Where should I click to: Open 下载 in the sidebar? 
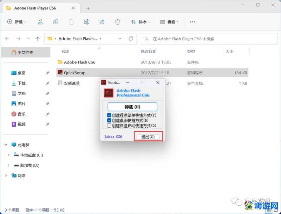pyautogui.click(x=21, y=83)
